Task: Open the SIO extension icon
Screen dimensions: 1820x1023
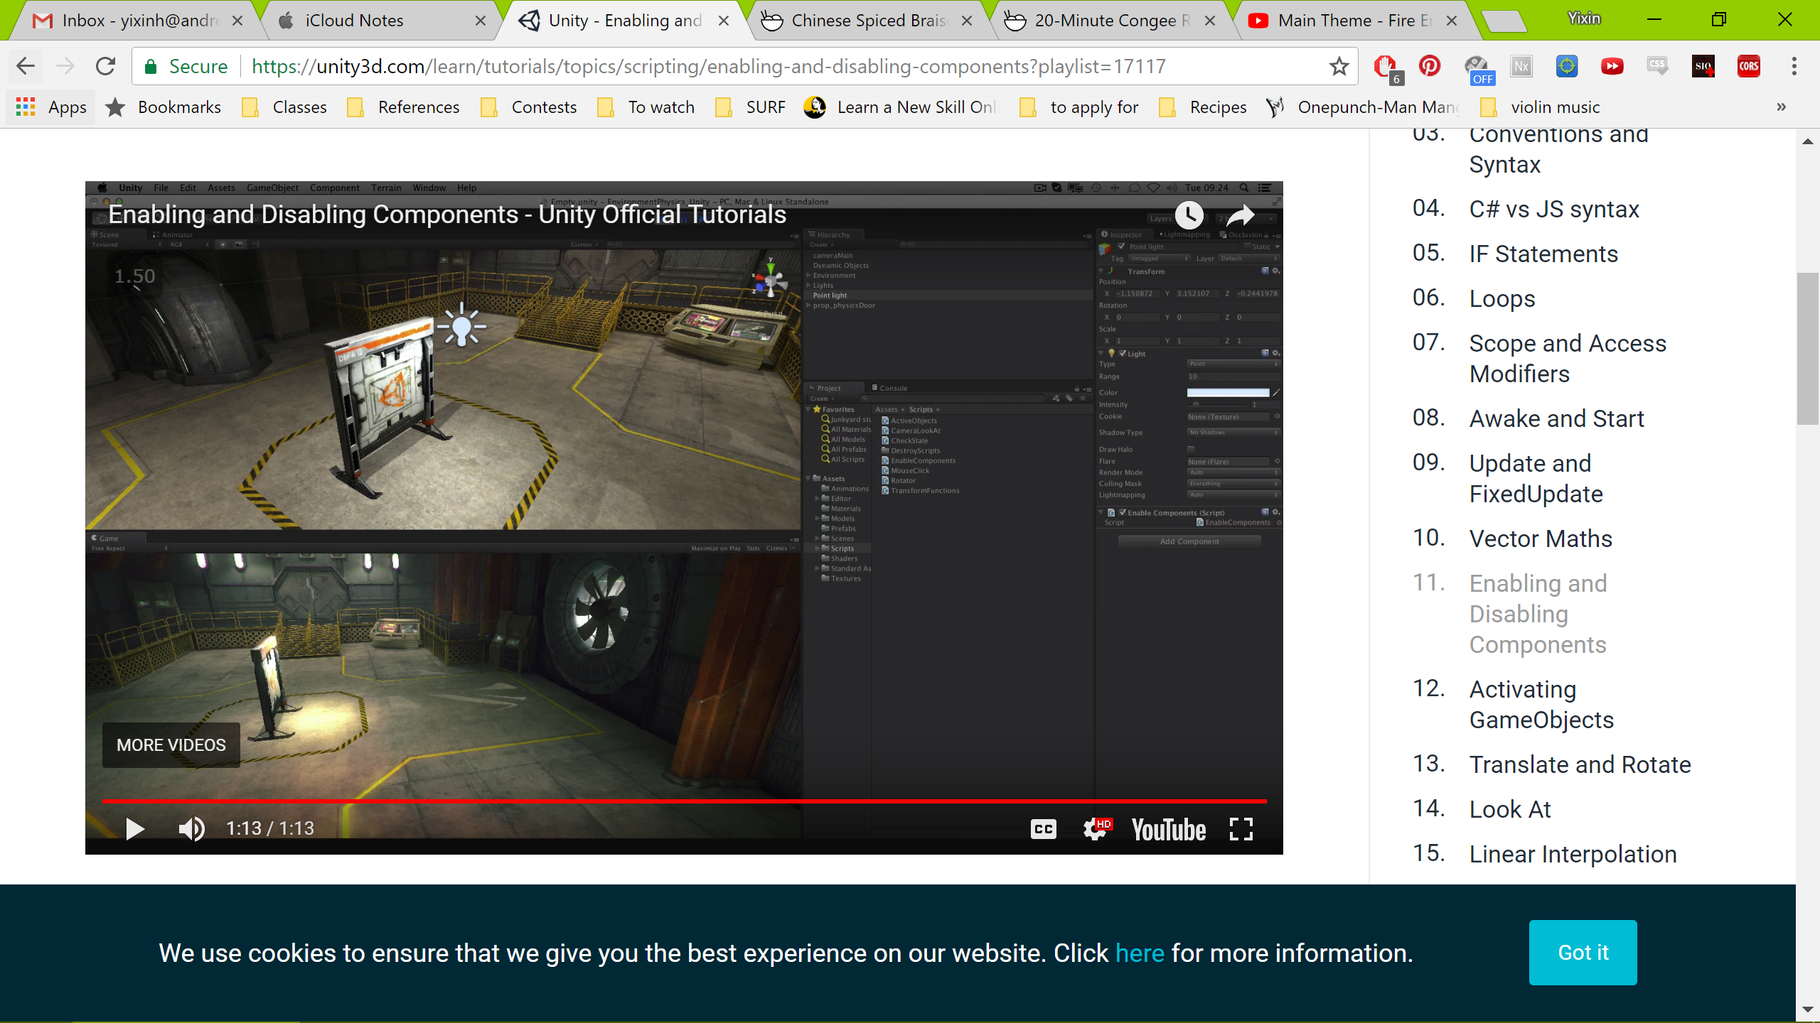Action: click(1703, 66)
